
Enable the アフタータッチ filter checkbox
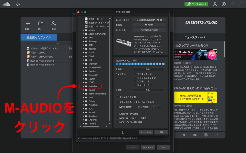tap(135, 74)
